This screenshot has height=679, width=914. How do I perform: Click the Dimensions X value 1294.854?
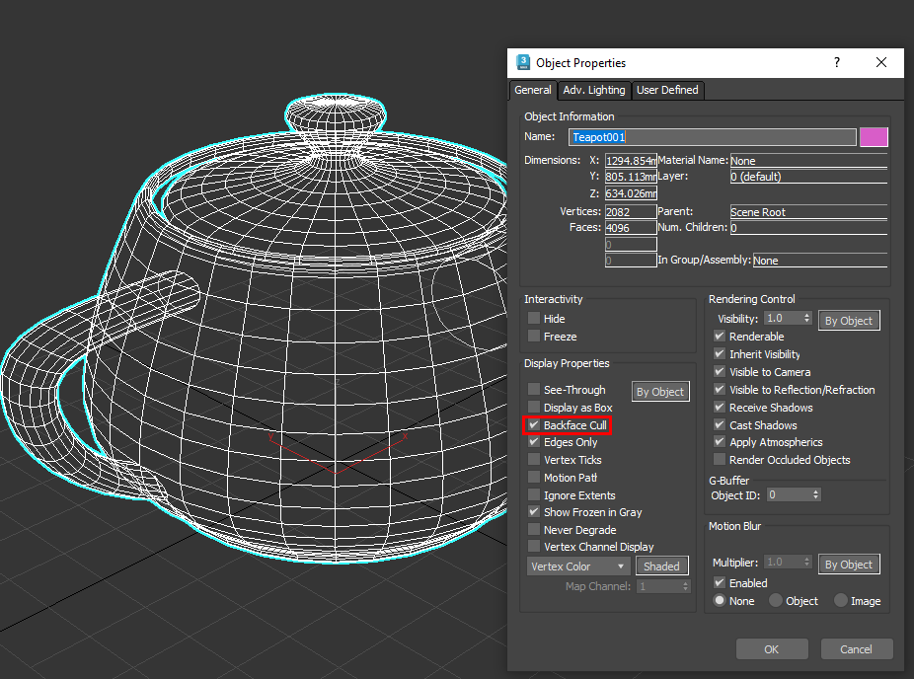(x=631, y=161)
